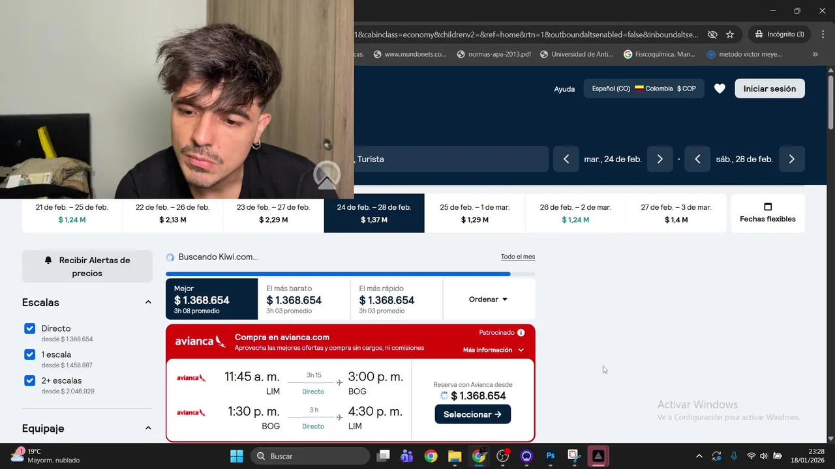
Task: Open the Fisicoquímica. Man... bookmark
Action: click(660, 55)
